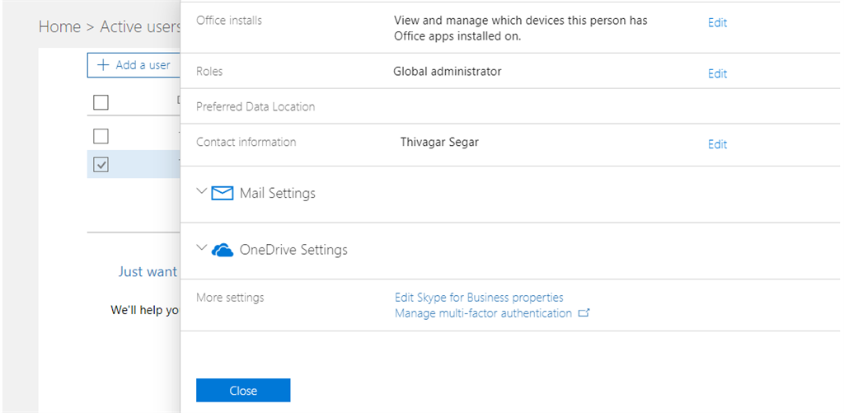Toggle the select-all checkbox in user list header
The image size is (844, 413).
point(101,102)
